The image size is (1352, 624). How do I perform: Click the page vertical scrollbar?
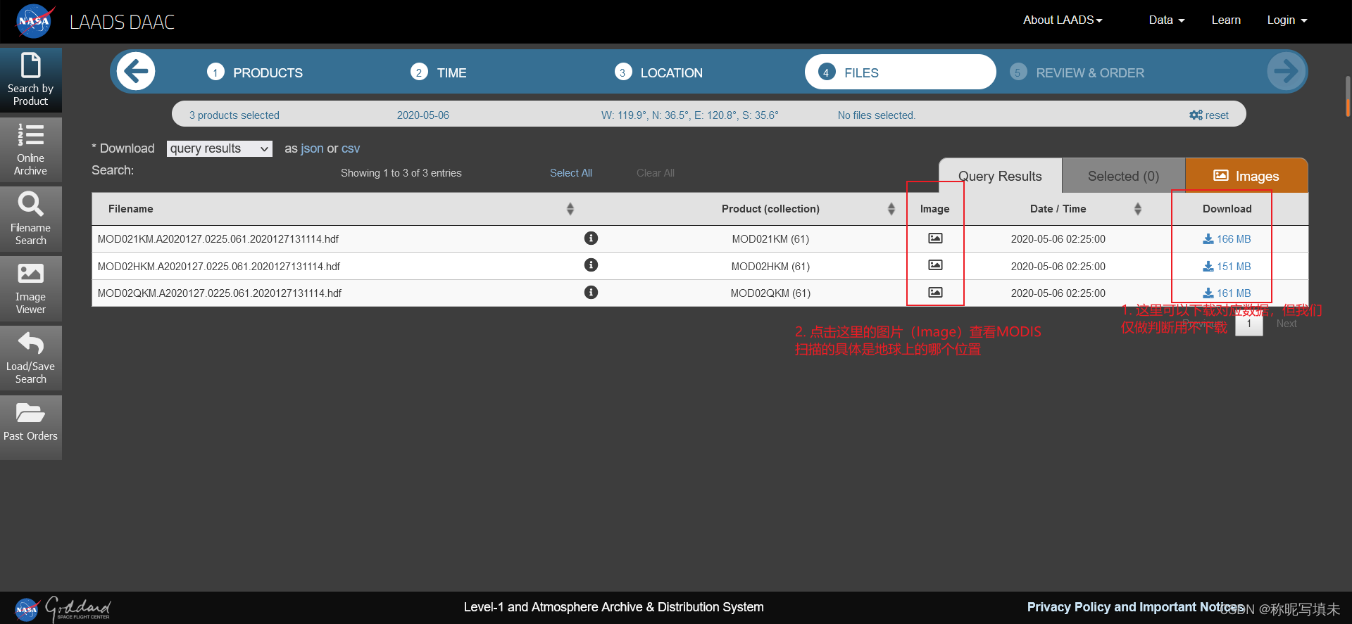pos(1348,96)
